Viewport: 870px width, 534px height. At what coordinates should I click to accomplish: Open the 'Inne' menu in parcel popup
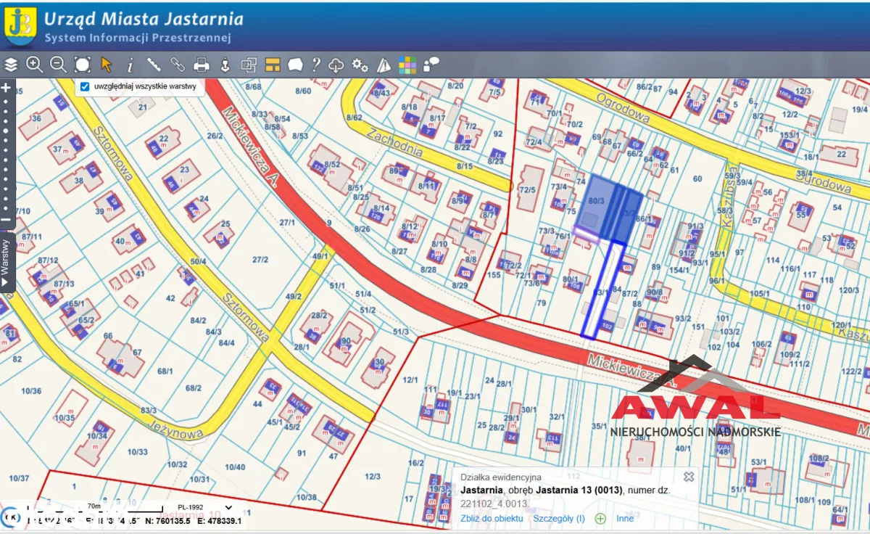click(x=625, y=518)
